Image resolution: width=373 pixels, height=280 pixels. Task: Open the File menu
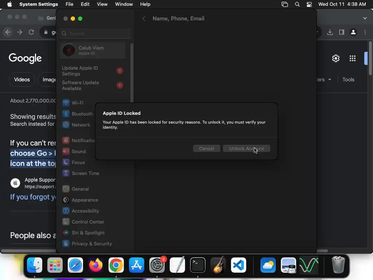tap(70, 4)
